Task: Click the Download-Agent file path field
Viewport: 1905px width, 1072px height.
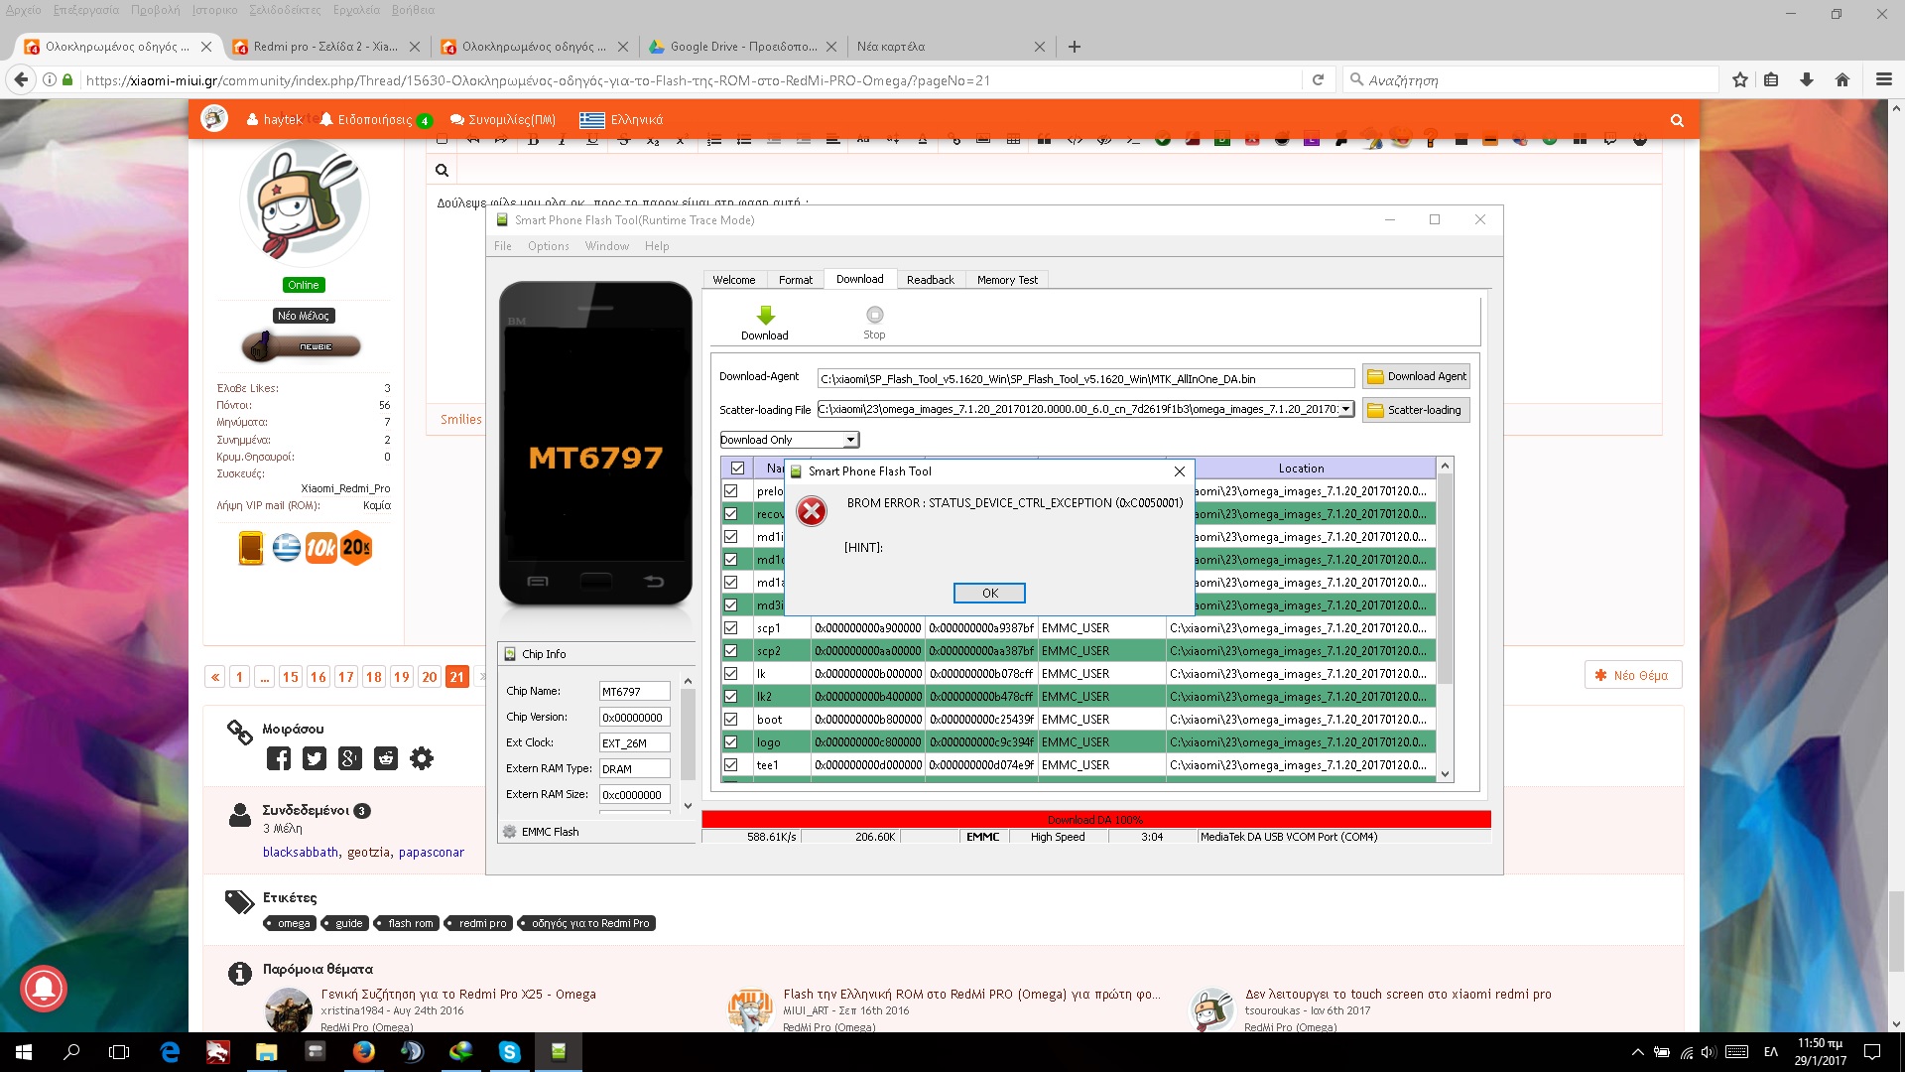Action: coord(1084,379)
